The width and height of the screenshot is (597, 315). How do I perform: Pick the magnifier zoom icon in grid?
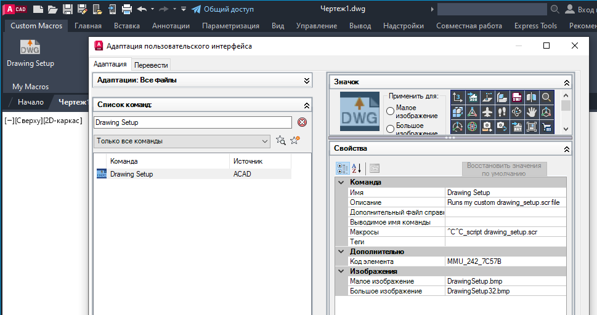click(546, 97)
